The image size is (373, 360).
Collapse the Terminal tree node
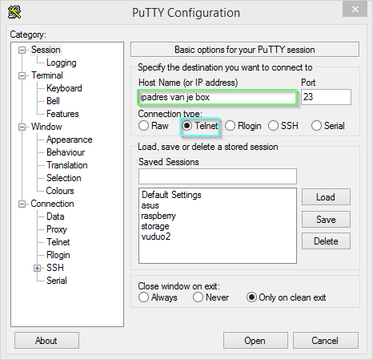pyautogui.click(x=22, y=75)
